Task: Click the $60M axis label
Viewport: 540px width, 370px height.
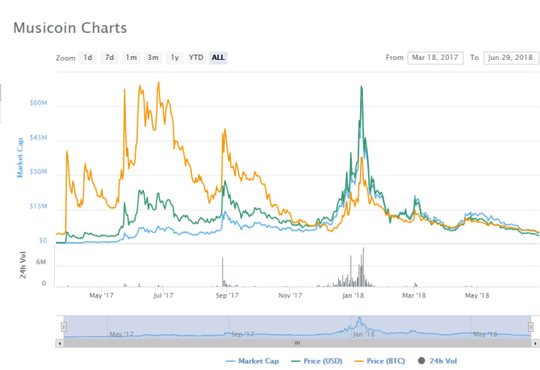Action: pyautogui.click(x=38, y=103)
